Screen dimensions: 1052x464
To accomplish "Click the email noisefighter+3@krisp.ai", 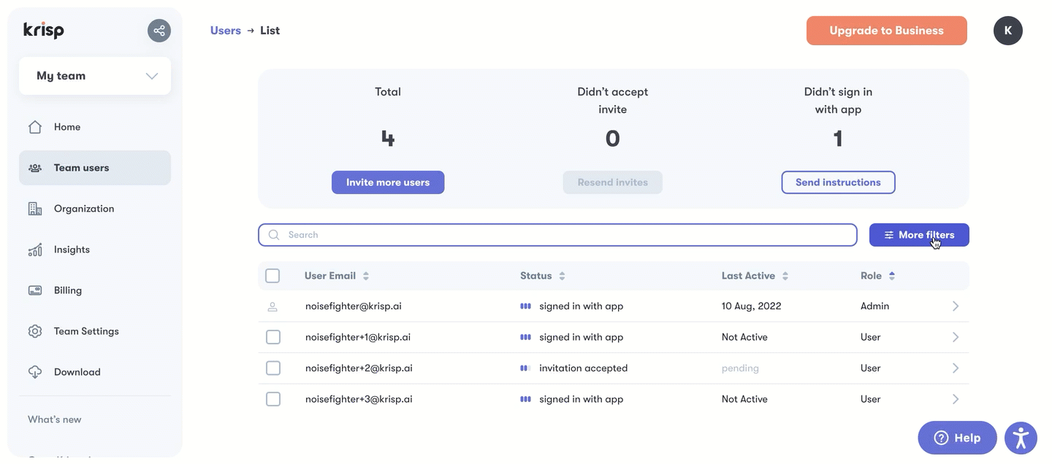I will point(359,399).
